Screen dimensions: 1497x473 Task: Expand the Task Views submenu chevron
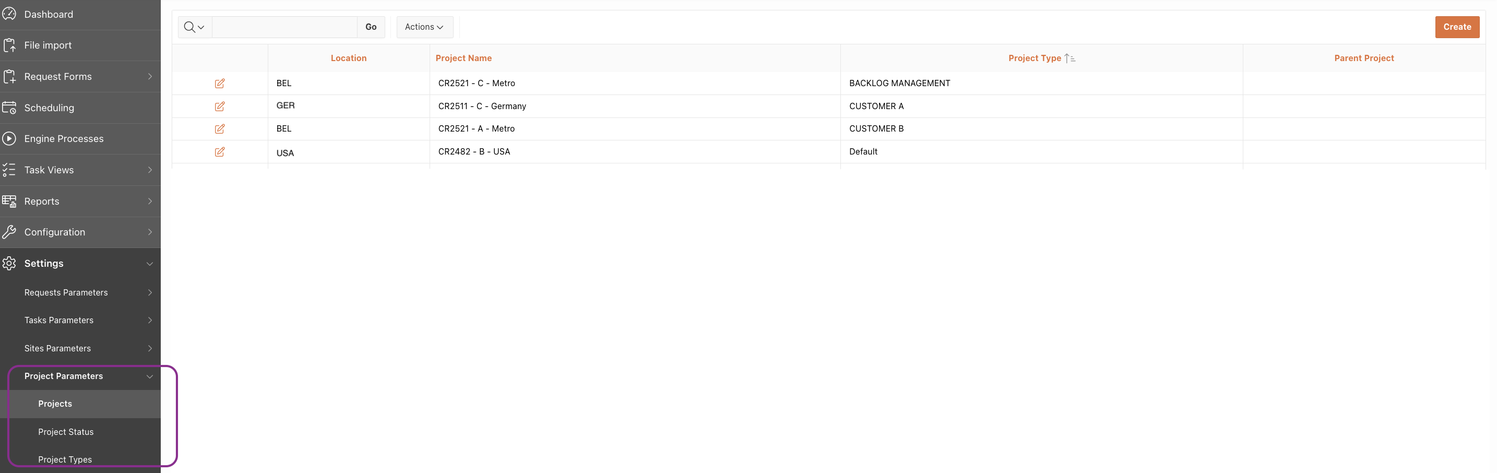[150, 170]
